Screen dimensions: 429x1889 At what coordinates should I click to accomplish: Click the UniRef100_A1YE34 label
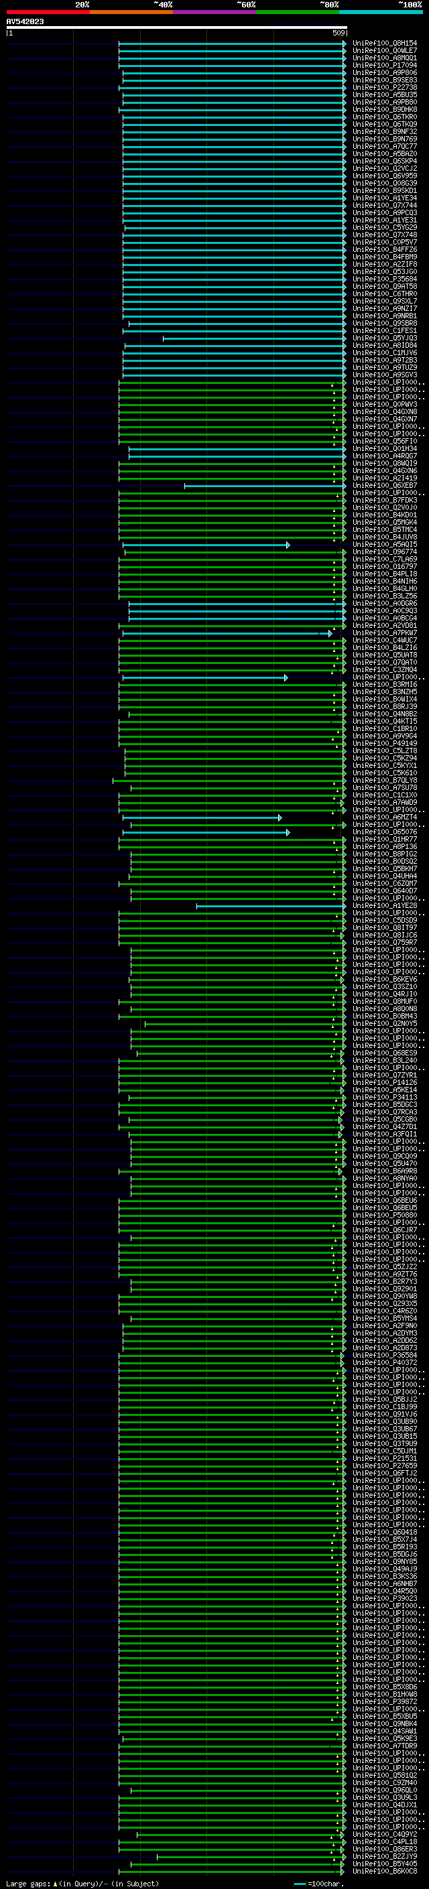[x=384, y=198]
